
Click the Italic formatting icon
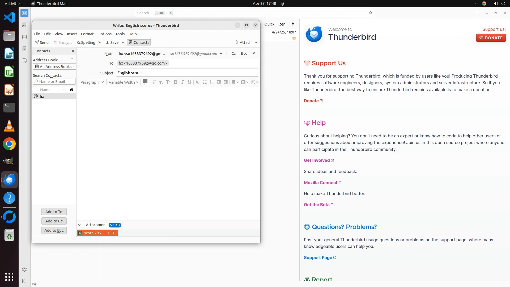coord(182,82)
